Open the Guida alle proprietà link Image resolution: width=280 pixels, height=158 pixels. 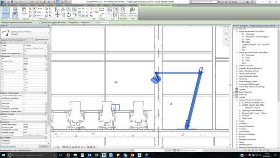point(8,147)
